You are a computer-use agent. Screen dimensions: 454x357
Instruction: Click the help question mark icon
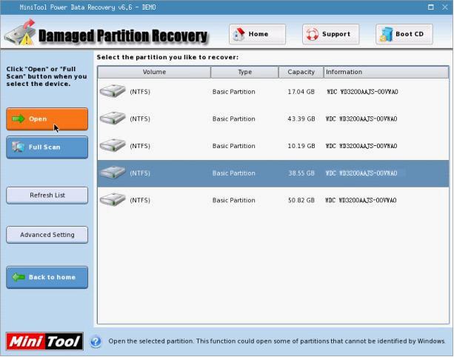coord(96,341)
